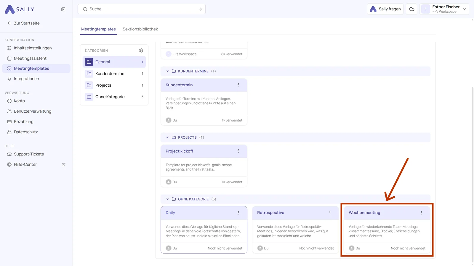Open three-dot menu on Wochenmeeting card
This screenshot has height=266, width=474.
pyautogui.click(x=421, y=213)
